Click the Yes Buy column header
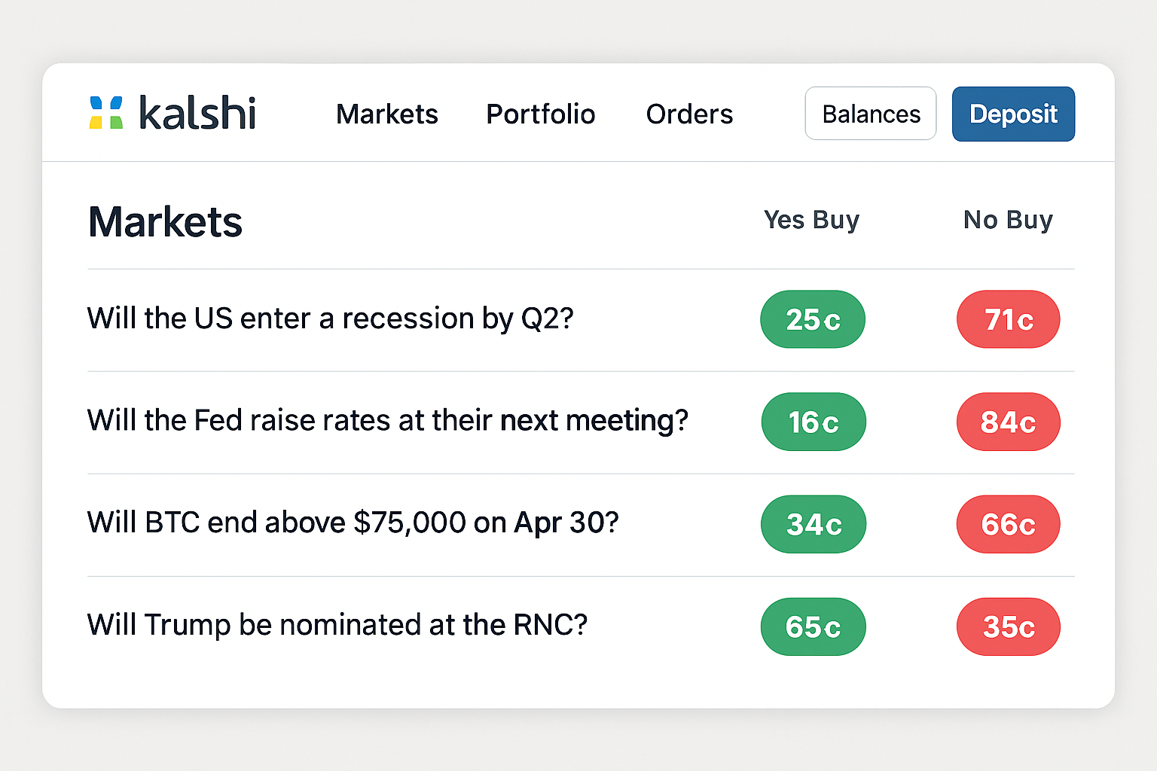 (811, 220)
